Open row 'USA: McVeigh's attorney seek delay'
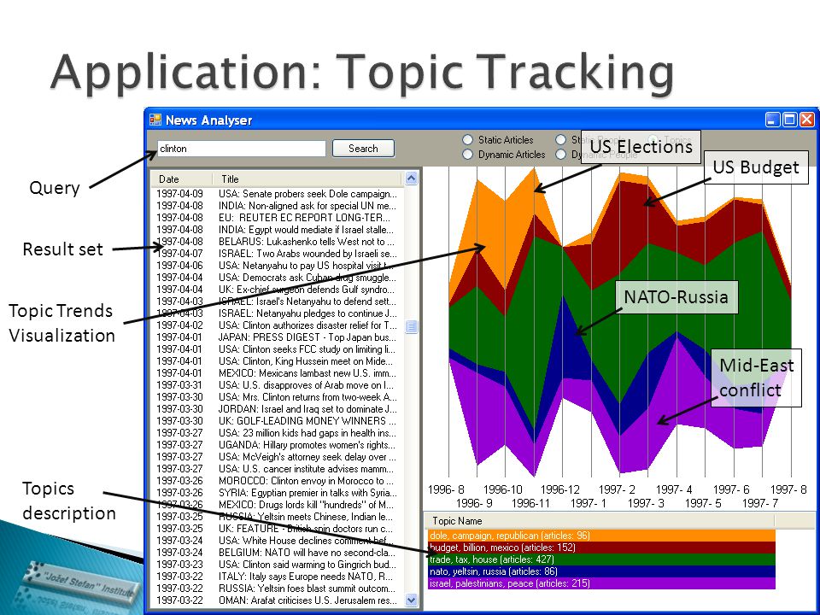 click(x=277, y=457)
